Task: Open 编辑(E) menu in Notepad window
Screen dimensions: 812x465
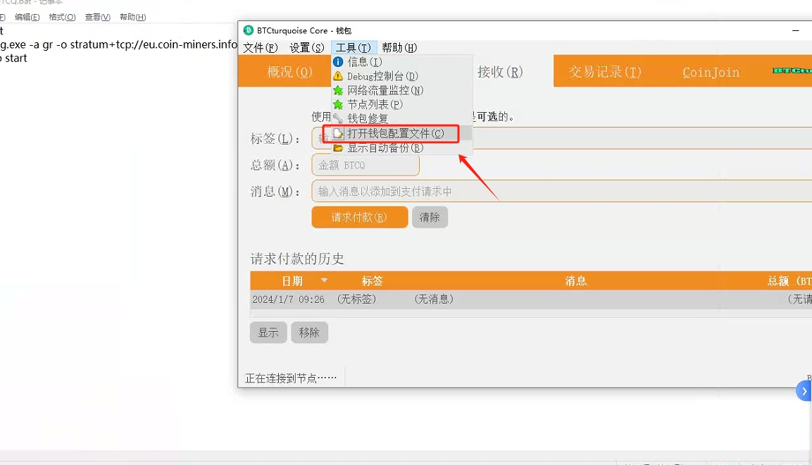Action: click(x=27, y=17)
